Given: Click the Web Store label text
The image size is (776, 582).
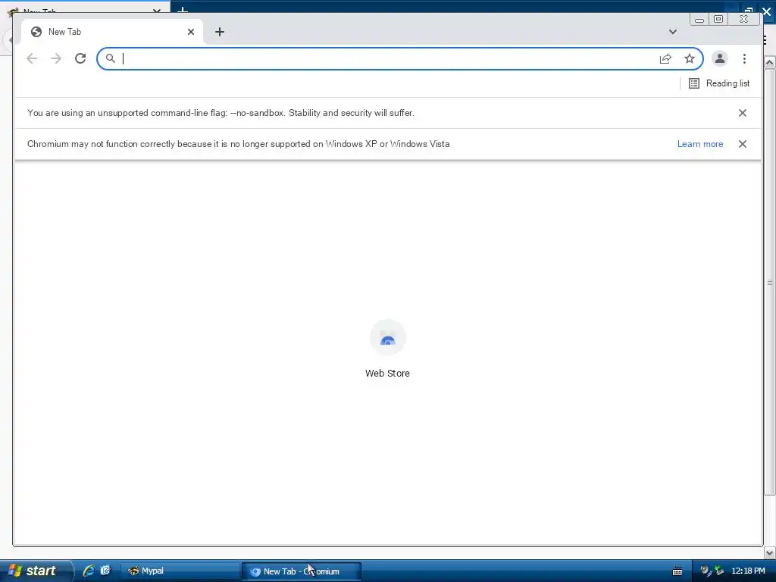Looking at the screenshot, I should pyautogui.click(x=387, y=373).
